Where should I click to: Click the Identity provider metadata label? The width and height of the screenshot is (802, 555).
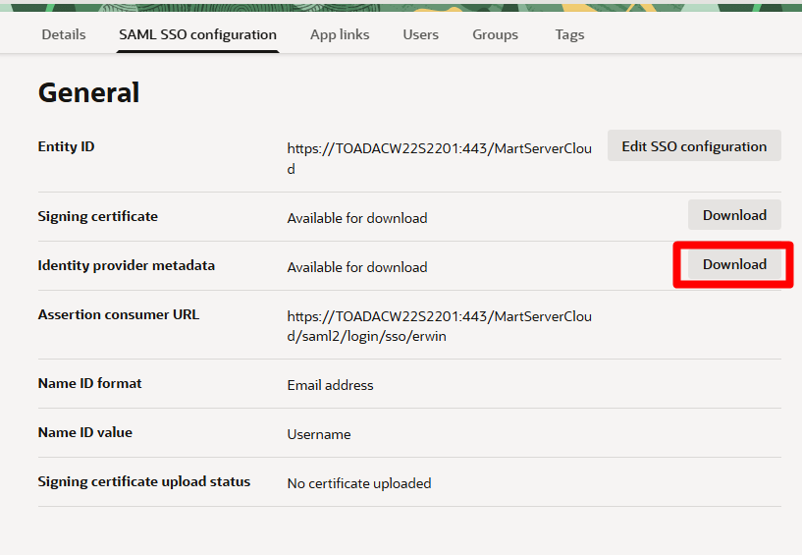pyautogui.click(x=126, y=265)
